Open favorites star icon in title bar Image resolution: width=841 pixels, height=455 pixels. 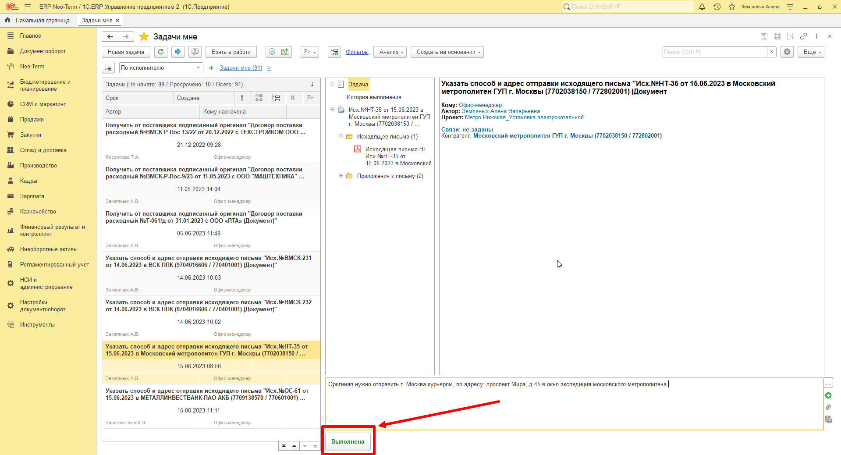(x=732, y=7)
